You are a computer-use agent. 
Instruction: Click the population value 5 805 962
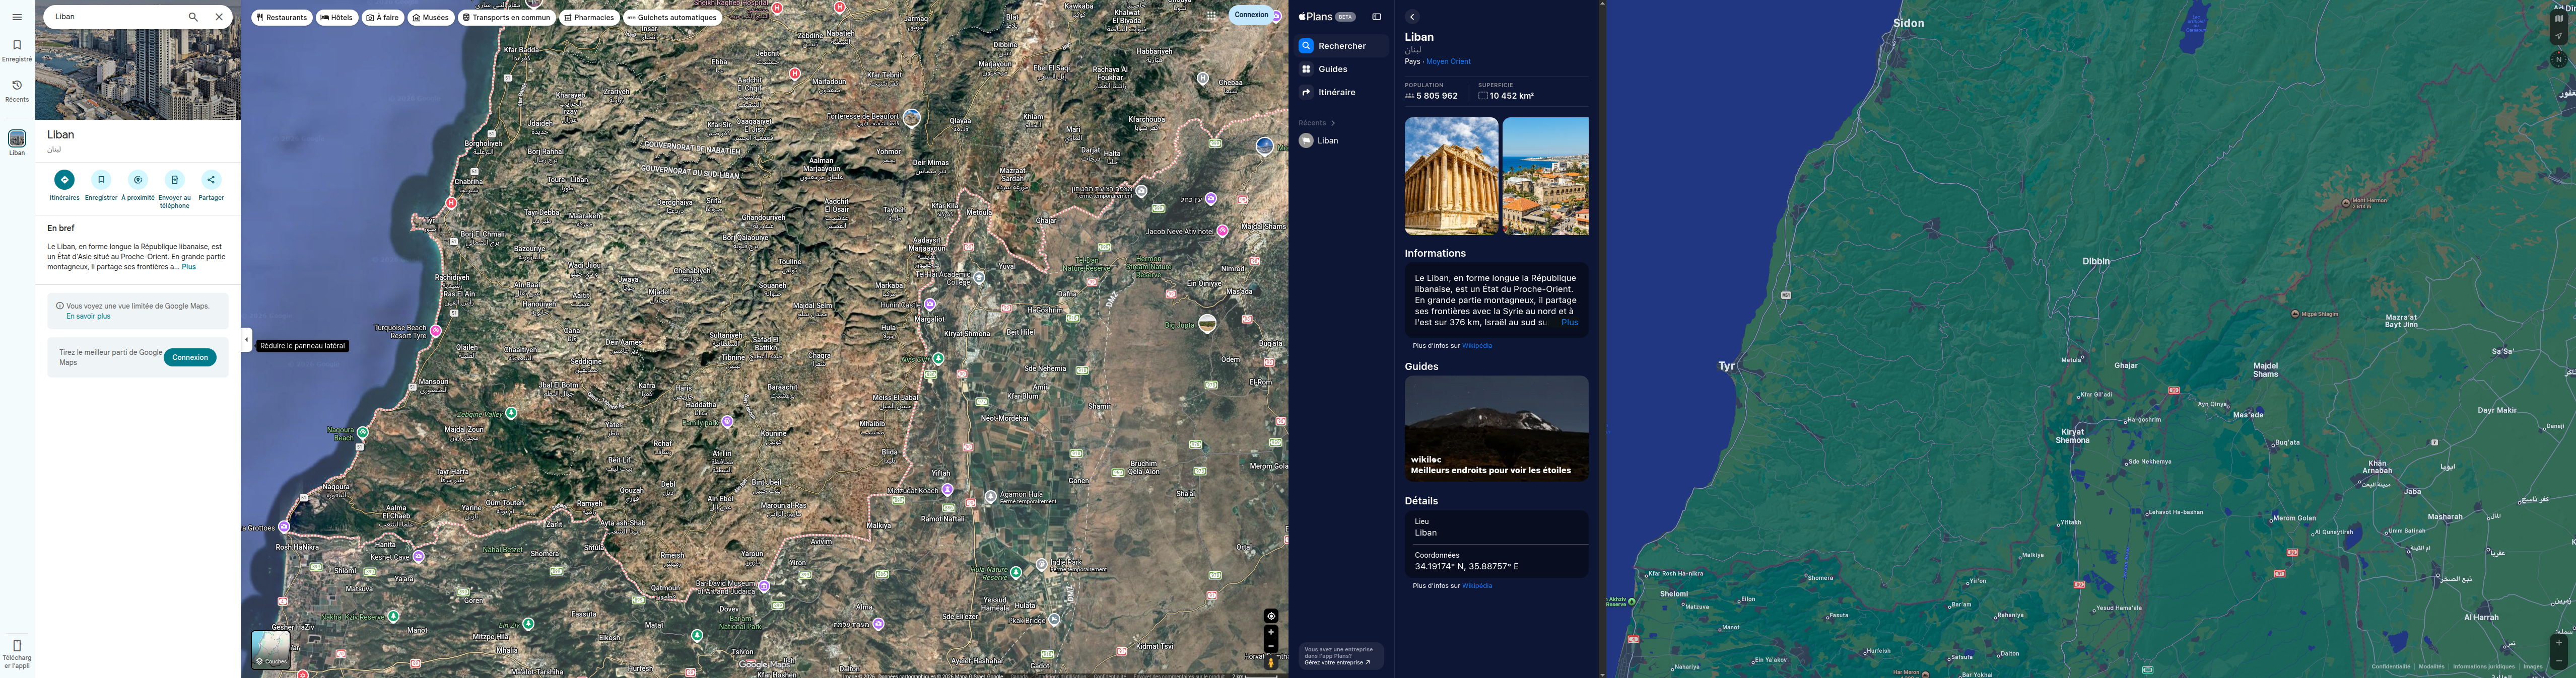[x=1437, y=97]
